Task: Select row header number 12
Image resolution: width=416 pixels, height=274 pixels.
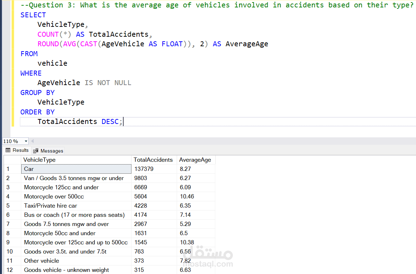Action: pyautogui.click(x=12, y=270)
